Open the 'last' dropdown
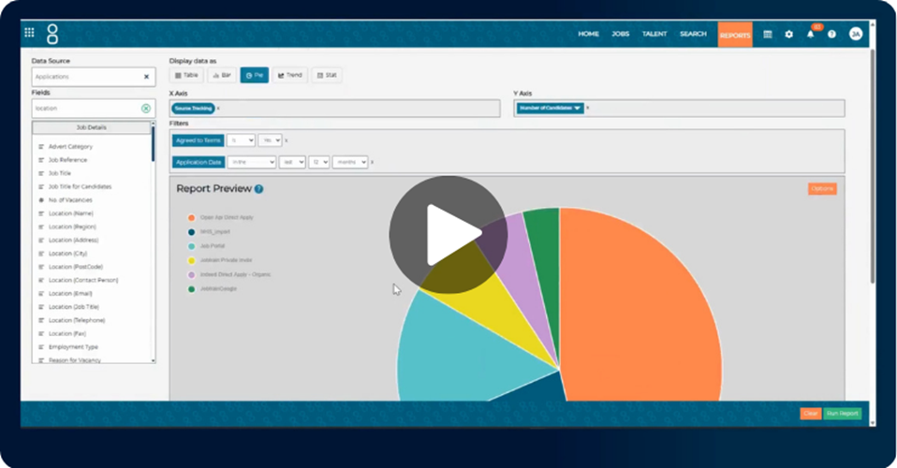 292,163
